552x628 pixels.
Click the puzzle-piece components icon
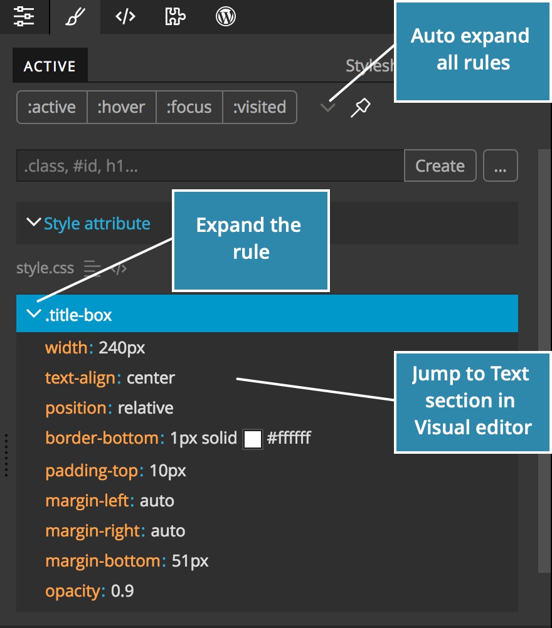tap(174, 17)
